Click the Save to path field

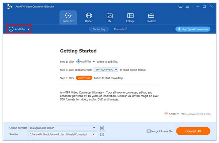(59, 134)
